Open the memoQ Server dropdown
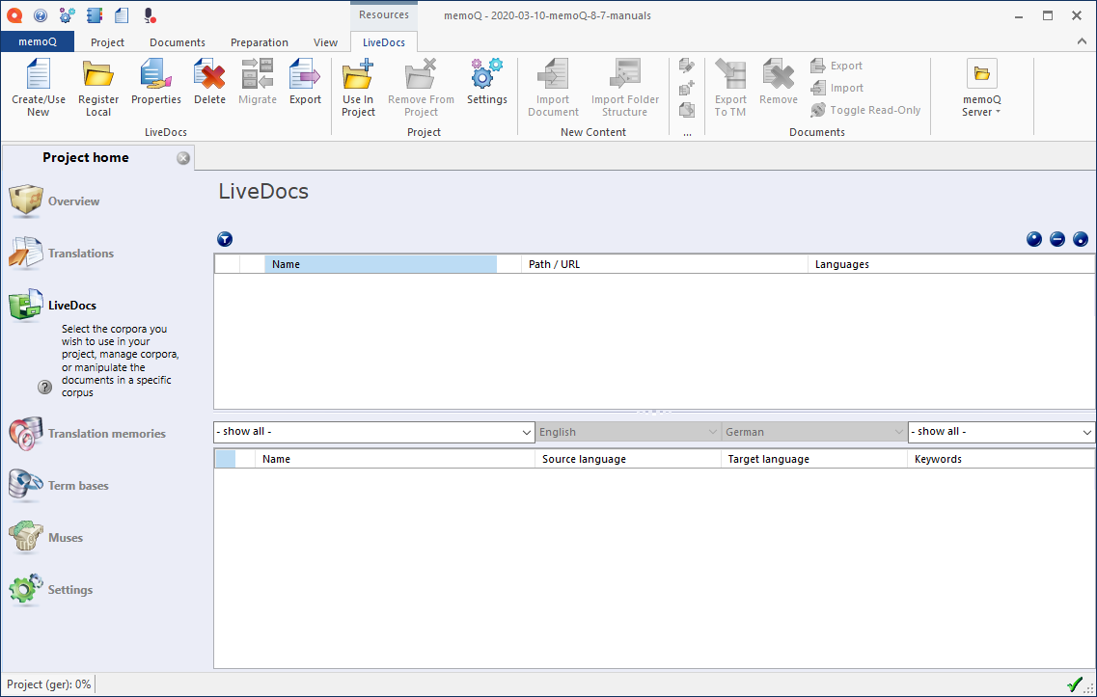 point(981,88)
